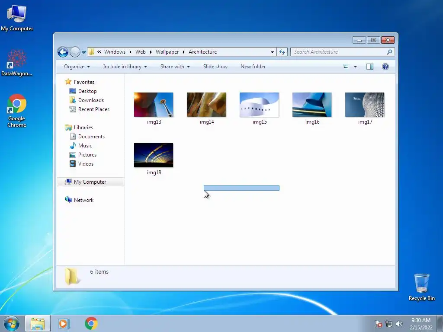This screenshot has height=332, width=443.
Task: Select Windows in the address breadcrumb
Action: pos(115,52)
